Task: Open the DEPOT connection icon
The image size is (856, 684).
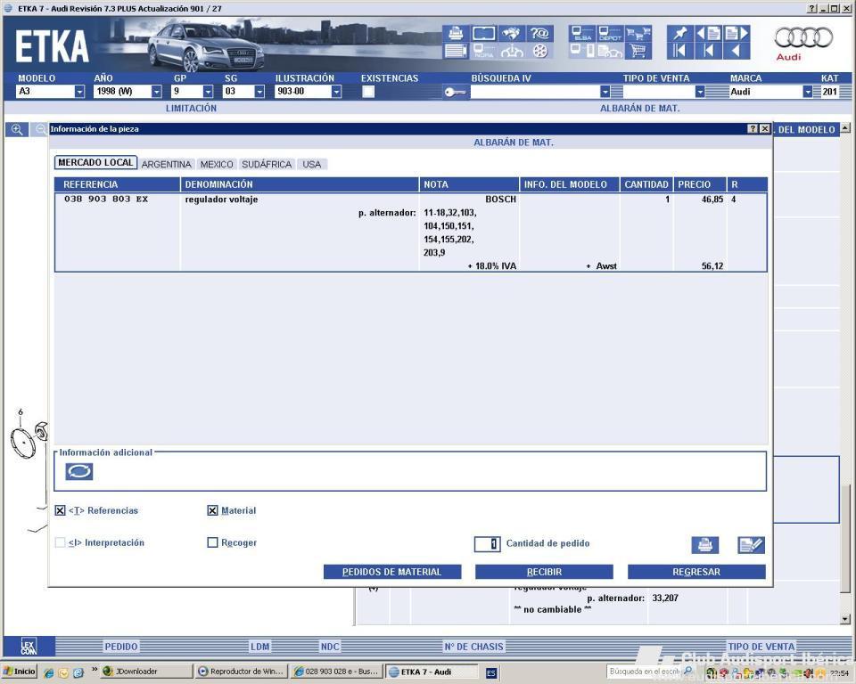Action: [610, 33]
